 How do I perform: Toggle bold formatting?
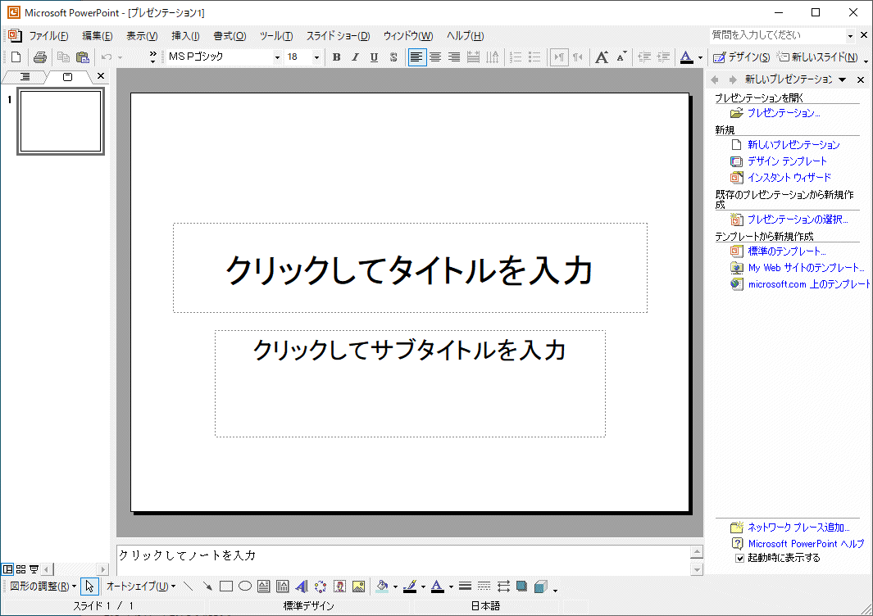coord(336,57)
